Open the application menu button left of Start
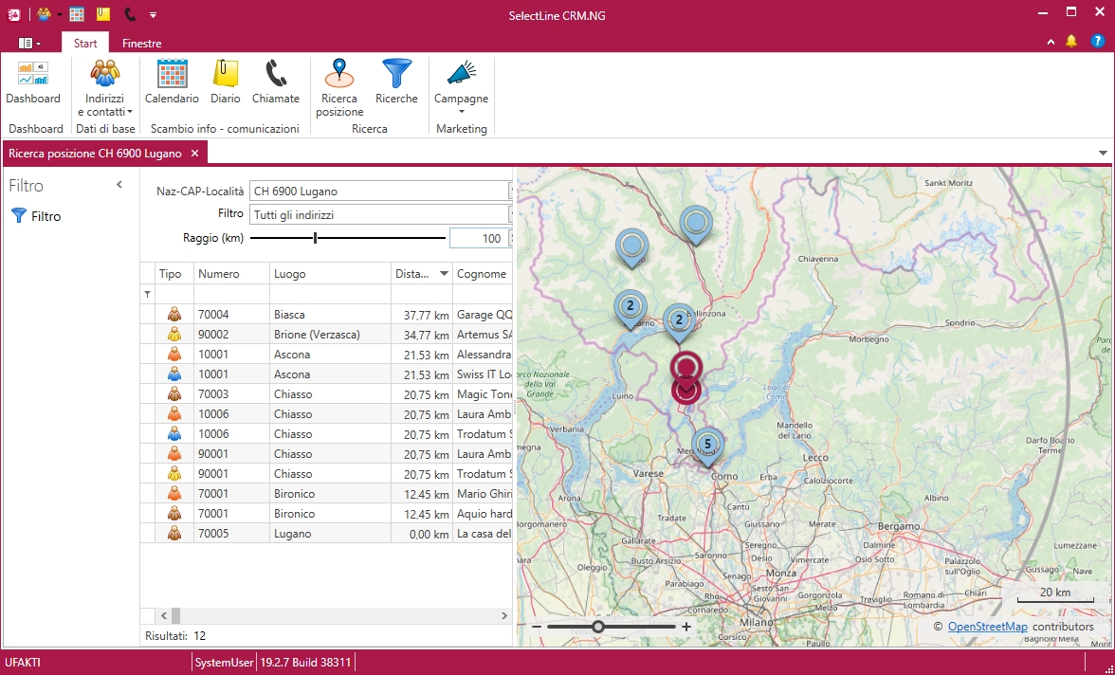The width and height of the screenshot is (1115, 675). [x=29, y=44]
